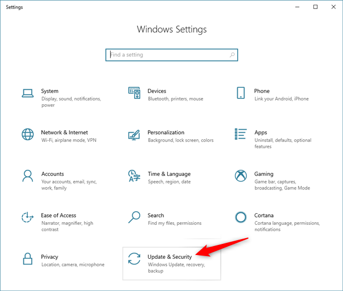This screenshot has height=291, width=343.
Task: Click the Search magnifier category icon
Action: (x=134, y=217)
